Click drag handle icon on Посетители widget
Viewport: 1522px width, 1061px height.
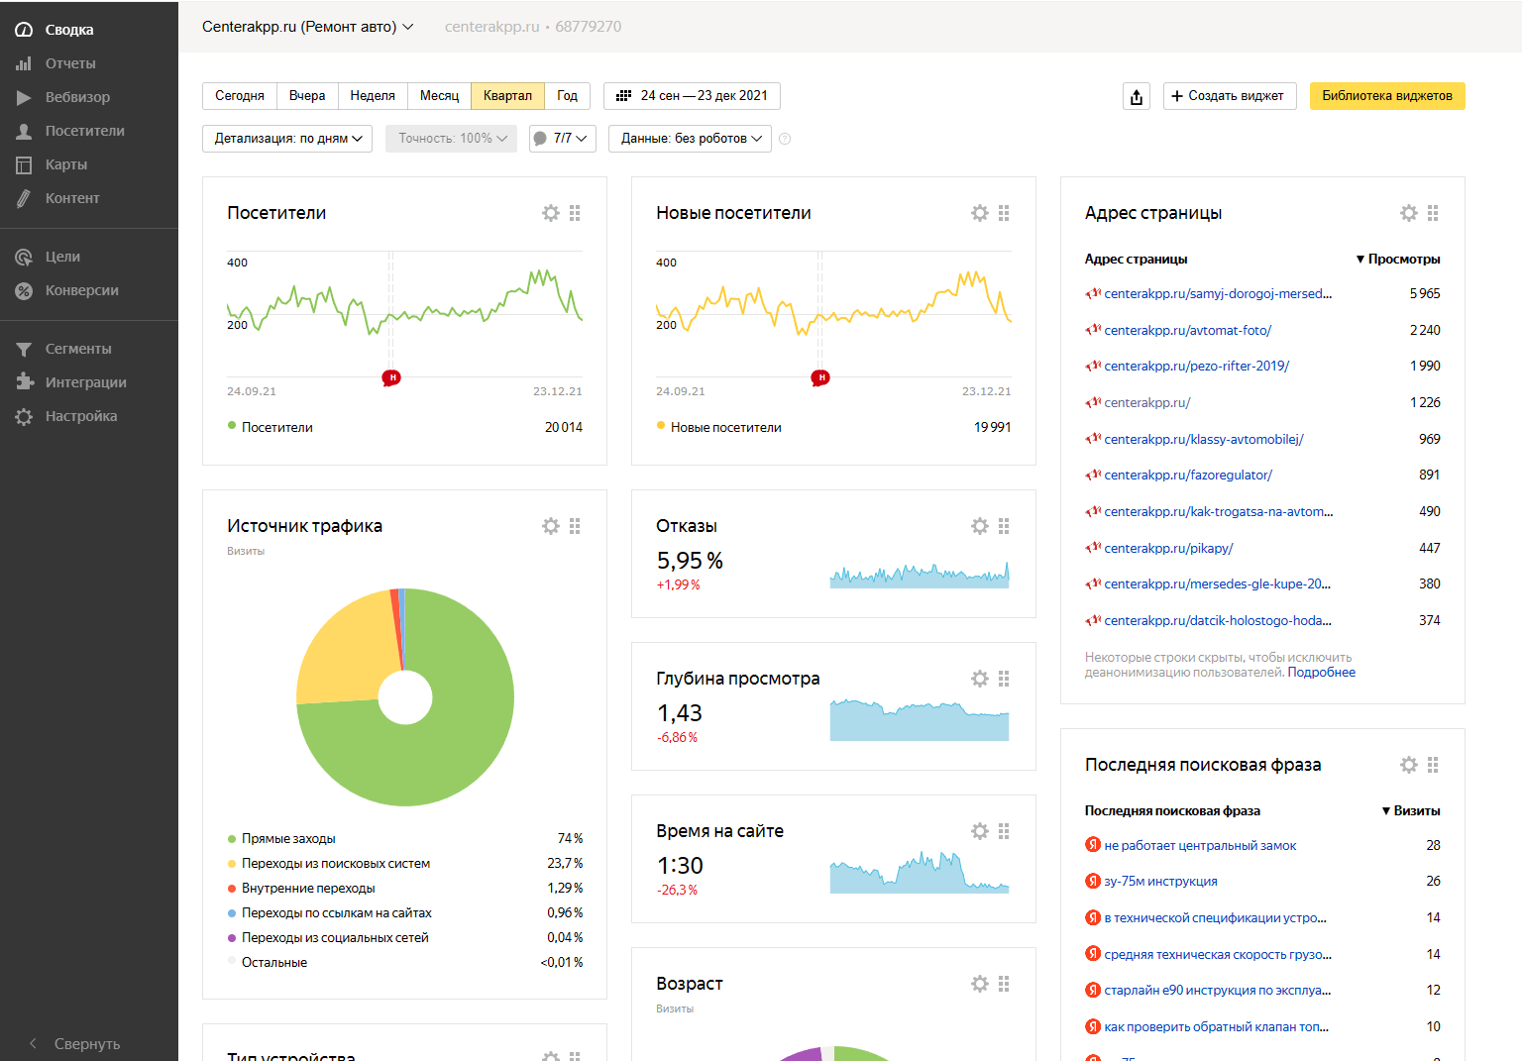(575, 213)
